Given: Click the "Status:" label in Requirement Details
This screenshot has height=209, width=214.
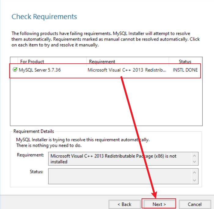Looking at the screenshot, I should (36, 172).
